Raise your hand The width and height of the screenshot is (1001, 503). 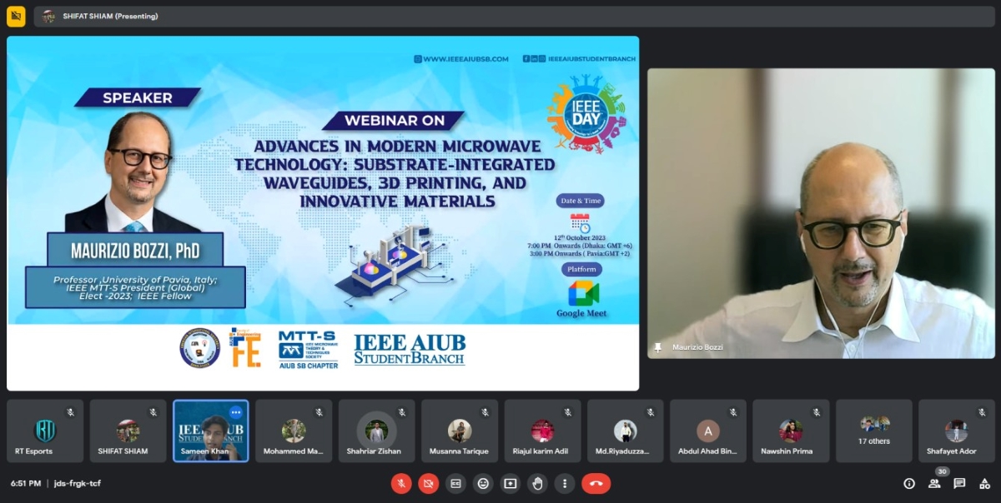pyautogui.click(x=538, y=483)
